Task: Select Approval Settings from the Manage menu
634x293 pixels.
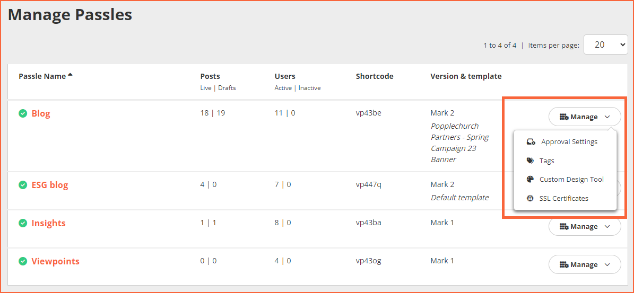Action: click(565, 141)
